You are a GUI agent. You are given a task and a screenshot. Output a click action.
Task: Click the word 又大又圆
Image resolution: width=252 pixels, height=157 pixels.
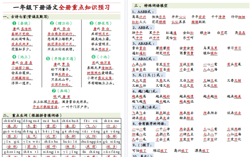point(139,81)
